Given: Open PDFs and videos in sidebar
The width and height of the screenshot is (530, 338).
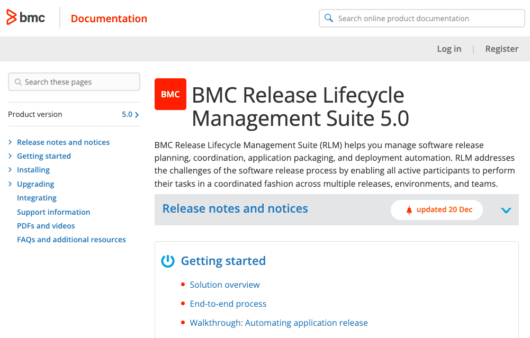Looking at the screenshot, I should pyautogui.click(x=46, y=226).
